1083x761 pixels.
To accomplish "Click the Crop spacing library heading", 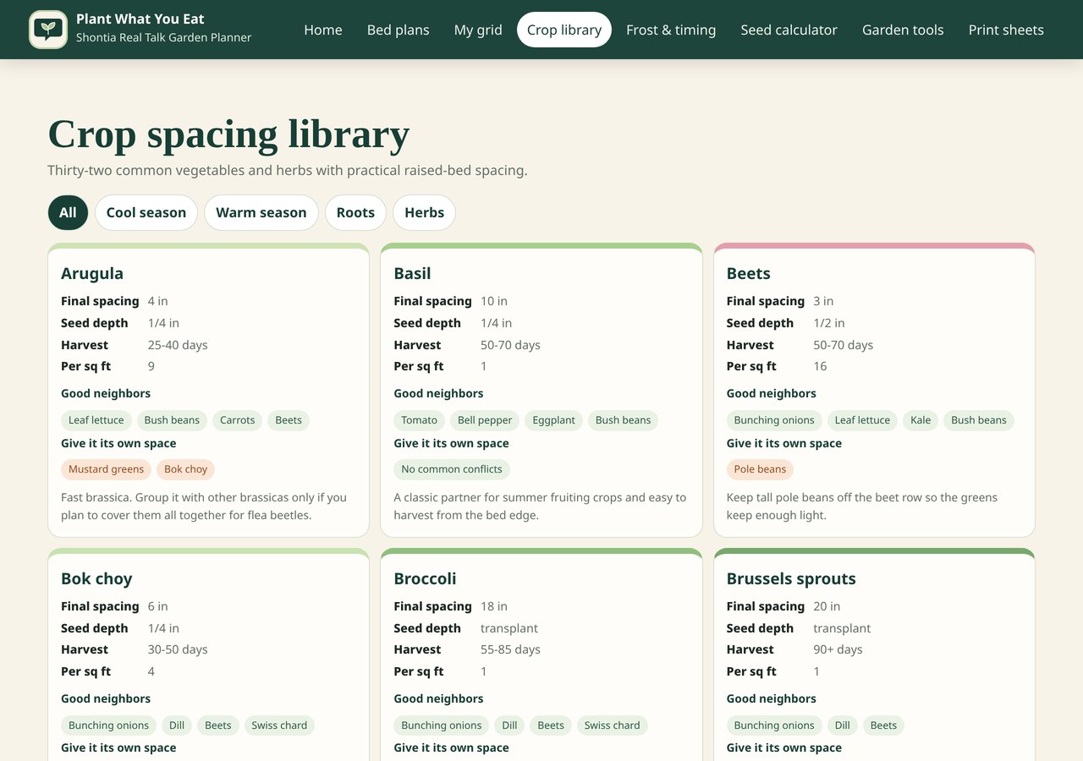I will click(x=228, y=134).
